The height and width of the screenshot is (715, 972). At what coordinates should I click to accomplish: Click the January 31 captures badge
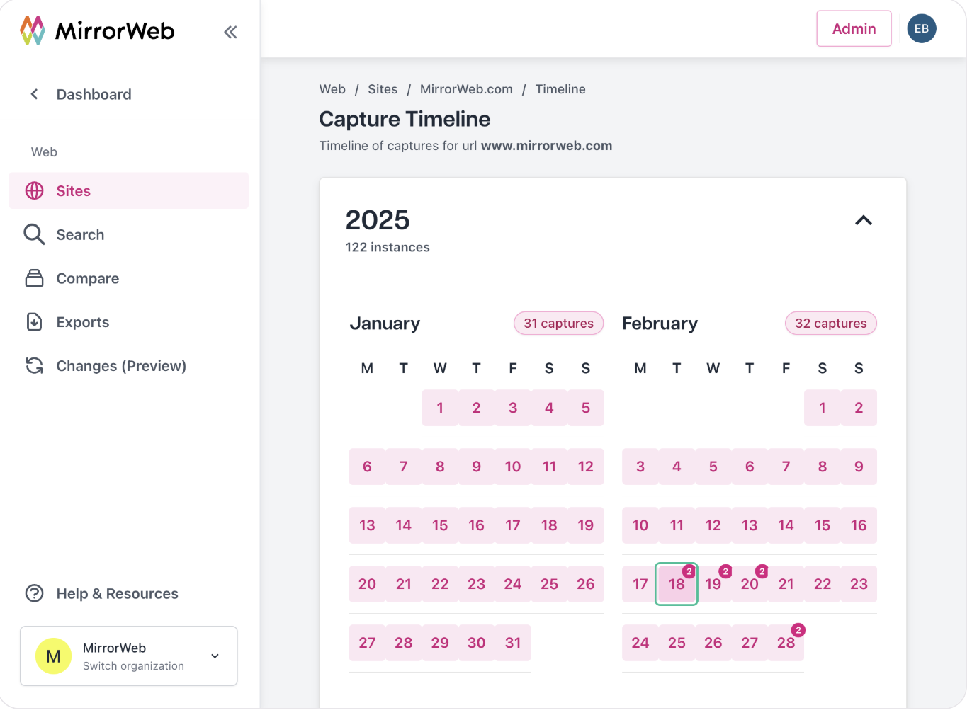pyautogui.click(x=558, y=324)
